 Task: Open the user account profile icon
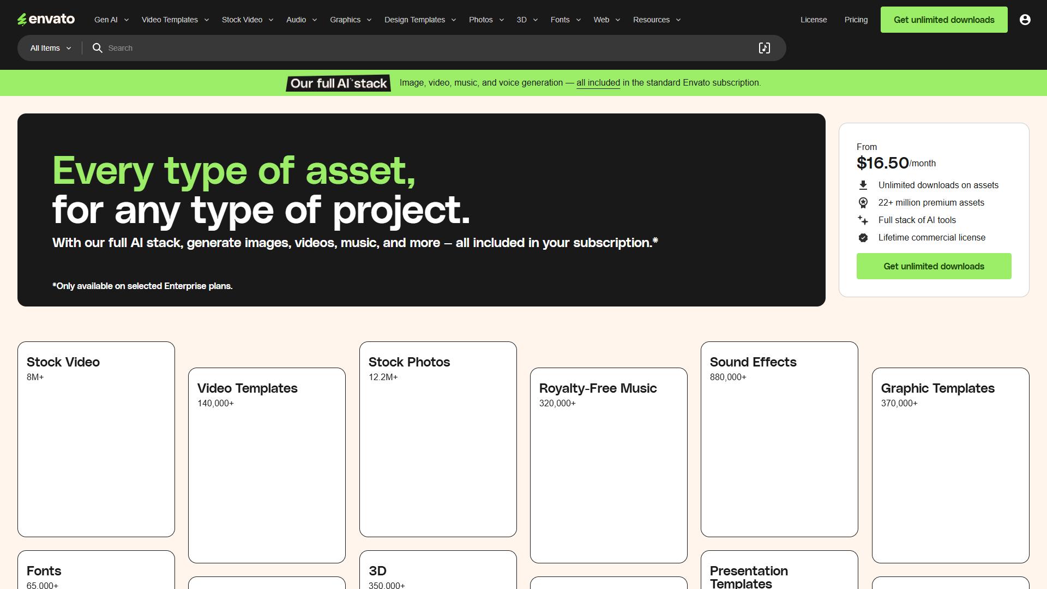[1025, 20]
